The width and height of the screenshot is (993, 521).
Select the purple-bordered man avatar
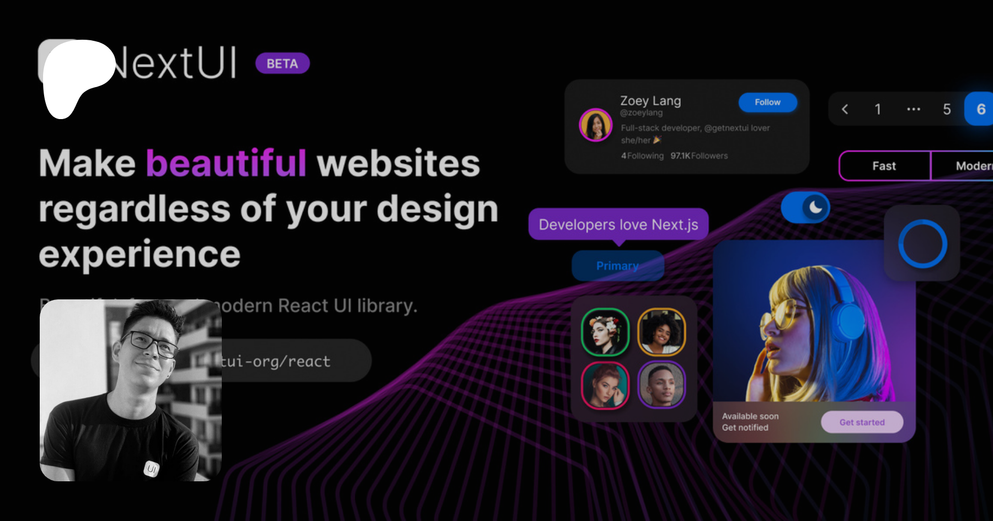[661, 385]
